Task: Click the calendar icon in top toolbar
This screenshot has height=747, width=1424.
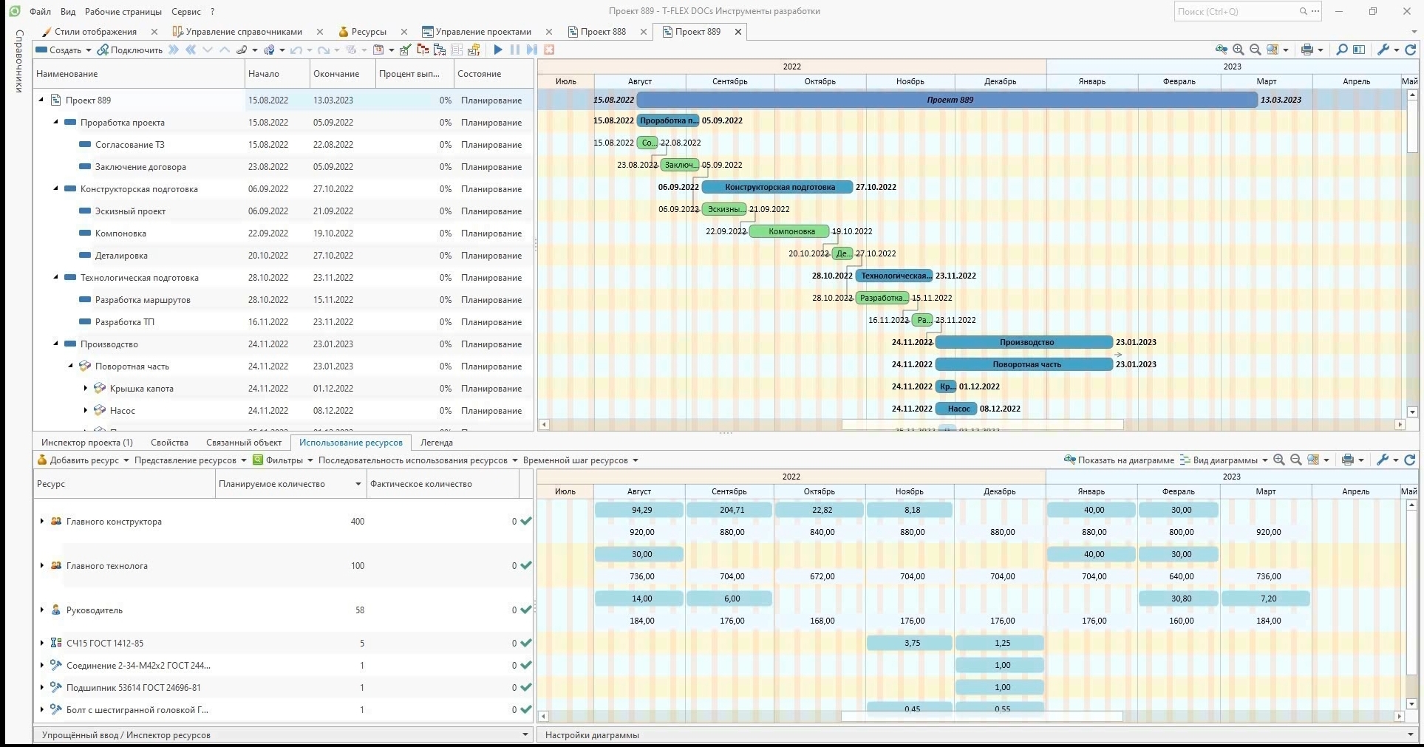Action: 378,50
